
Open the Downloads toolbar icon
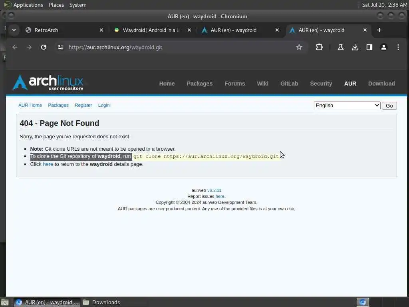[355, 47]
